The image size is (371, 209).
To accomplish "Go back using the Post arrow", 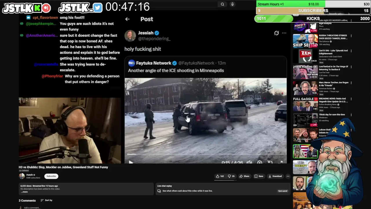I will point(128,19).
